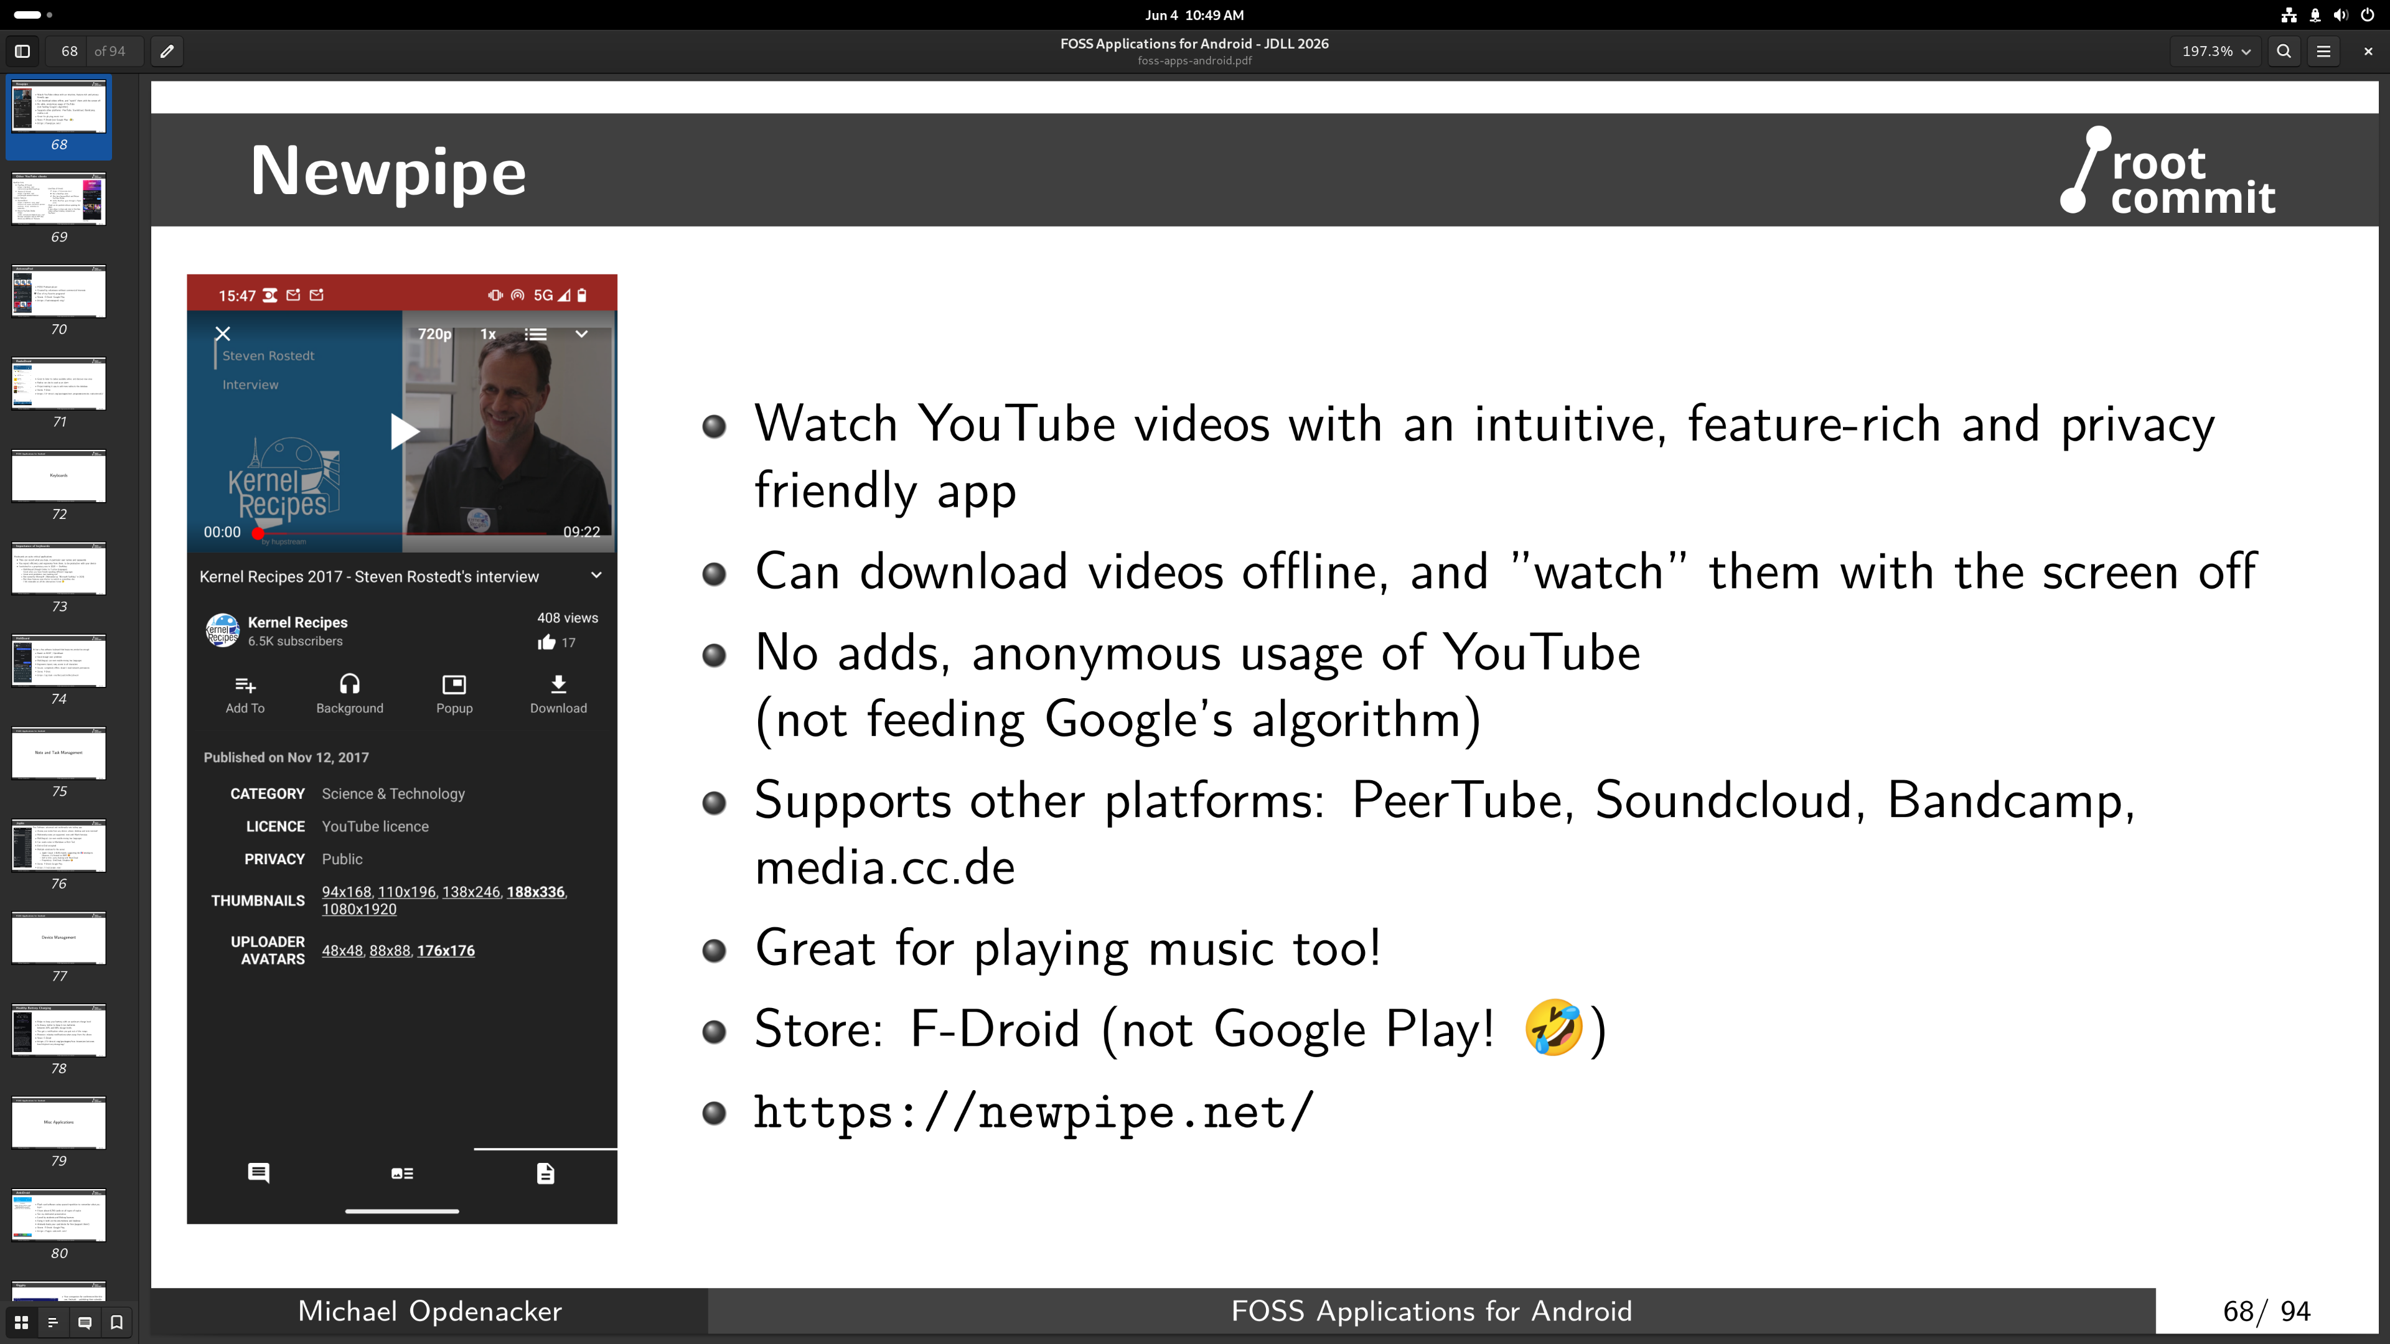Click the play queue list icon in the player
2390x1344 pixels.
[537, 334]
